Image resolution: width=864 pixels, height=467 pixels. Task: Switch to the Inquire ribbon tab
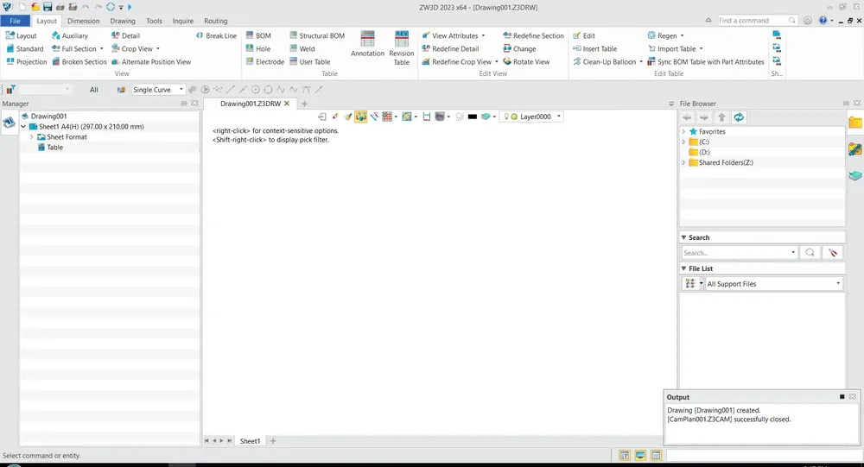coord(183,21)
